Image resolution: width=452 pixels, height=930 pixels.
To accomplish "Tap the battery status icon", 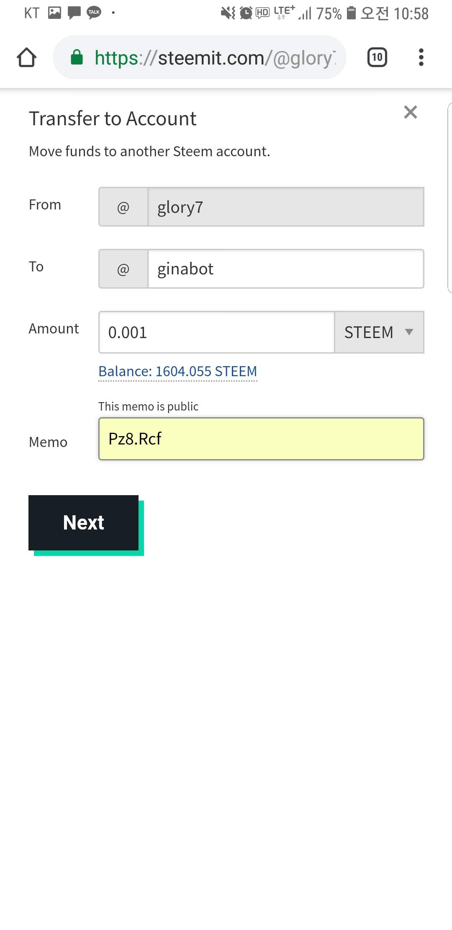I will [352, 13].
